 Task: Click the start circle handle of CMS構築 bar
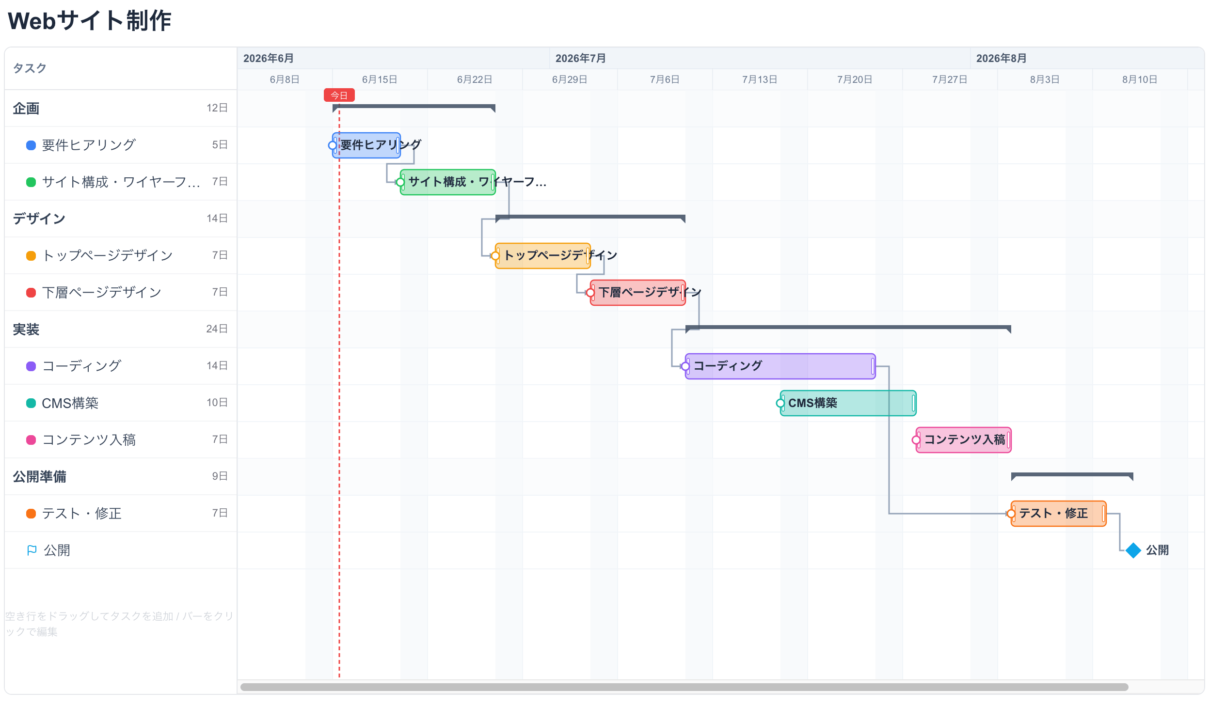[780, 403]
